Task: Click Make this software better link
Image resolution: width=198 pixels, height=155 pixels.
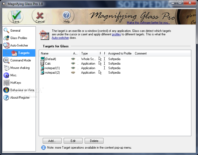Action: click(148, 23)
